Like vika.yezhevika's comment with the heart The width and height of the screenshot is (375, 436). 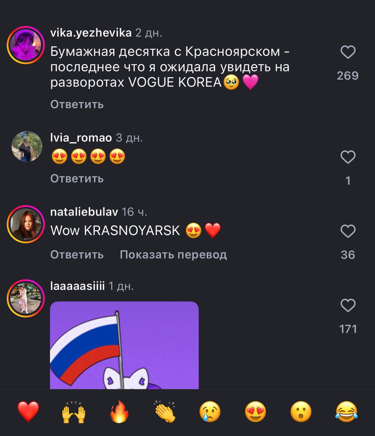(x=348, y=52)
